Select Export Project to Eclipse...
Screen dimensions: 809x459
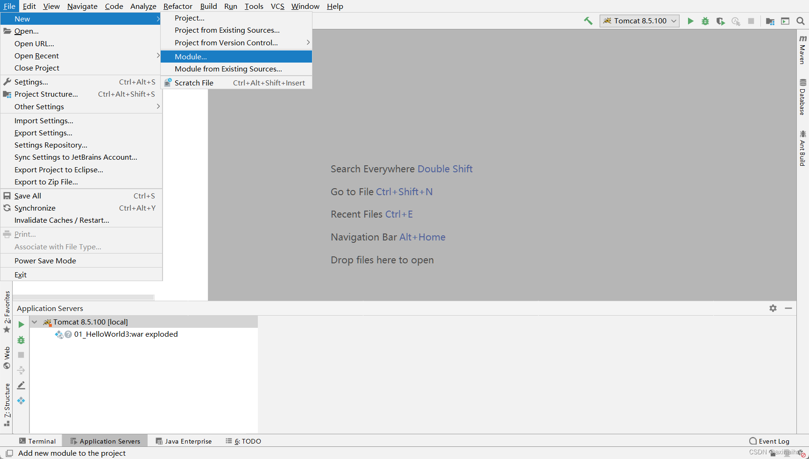[x=81, y=169]
